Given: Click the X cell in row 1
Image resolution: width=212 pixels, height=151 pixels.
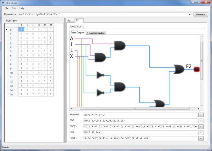Looking at the screenshot, I should click(39, 34).
